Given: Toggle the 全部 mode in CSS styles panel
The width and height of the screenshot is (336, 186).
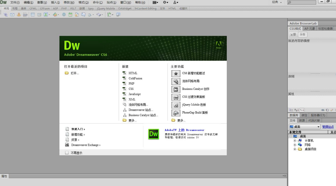Looking at the screenshot, I should pos(293,34).
